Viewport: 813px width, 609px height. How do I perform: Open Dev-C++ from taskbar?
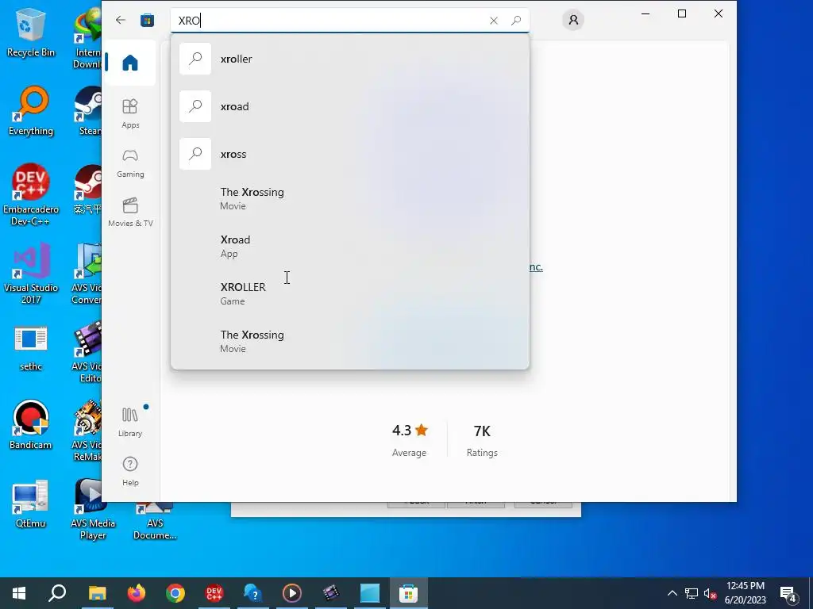[214, 593]
